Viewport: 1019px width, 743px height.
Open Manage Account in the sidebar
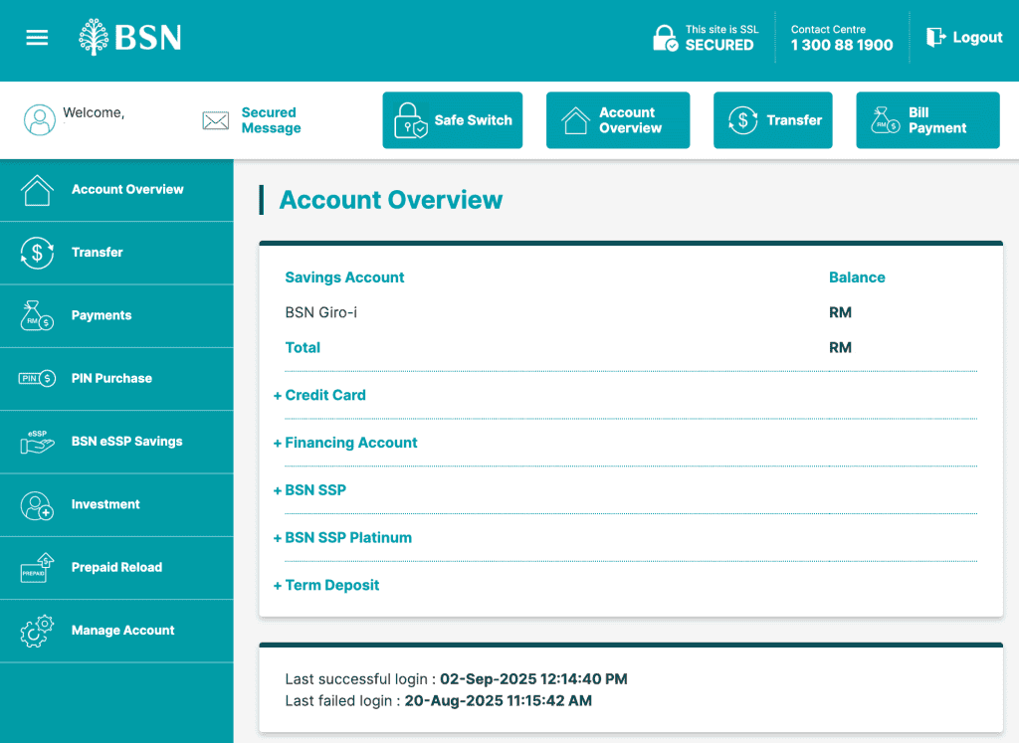click(x=117, y=632)
